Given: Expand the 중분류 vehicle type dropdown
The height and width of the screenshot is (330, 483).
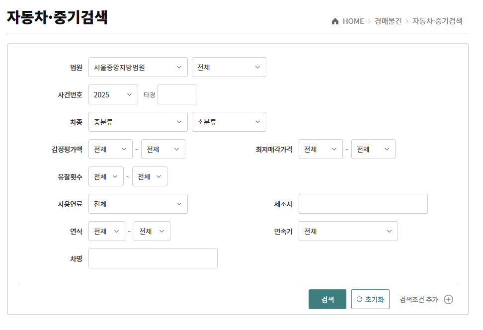Looking at the screenshot, I should click(138, 122).
